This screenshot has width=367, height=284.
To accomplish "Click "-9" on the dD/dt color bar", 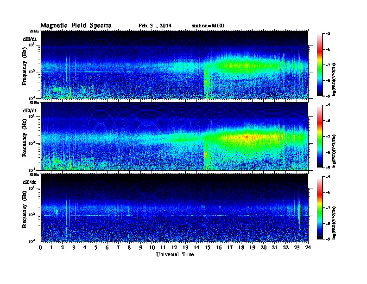I will 328,168.
